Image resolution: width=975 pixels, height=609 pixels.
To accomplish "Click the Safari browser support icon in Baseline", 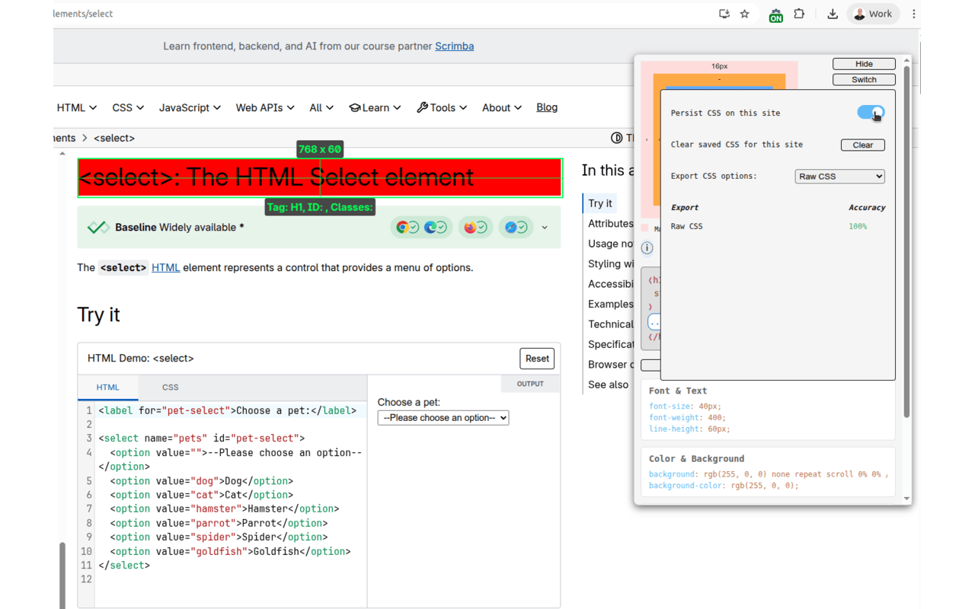I will 510,226.
